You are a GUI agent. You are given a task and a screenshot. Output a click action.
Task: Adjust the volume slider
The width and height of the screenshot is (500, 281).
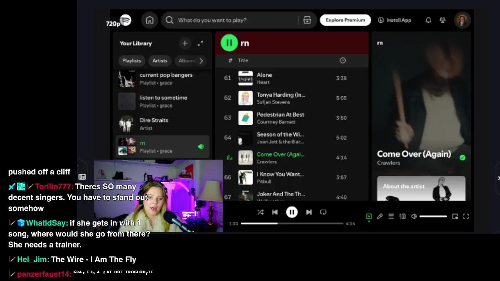pos(433,216)
